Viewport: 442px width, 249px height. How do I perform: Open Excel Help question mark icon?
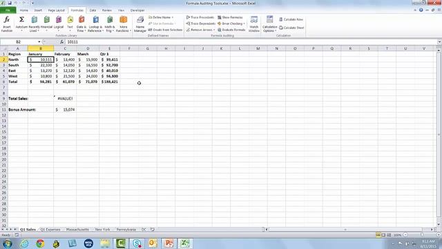421,10
